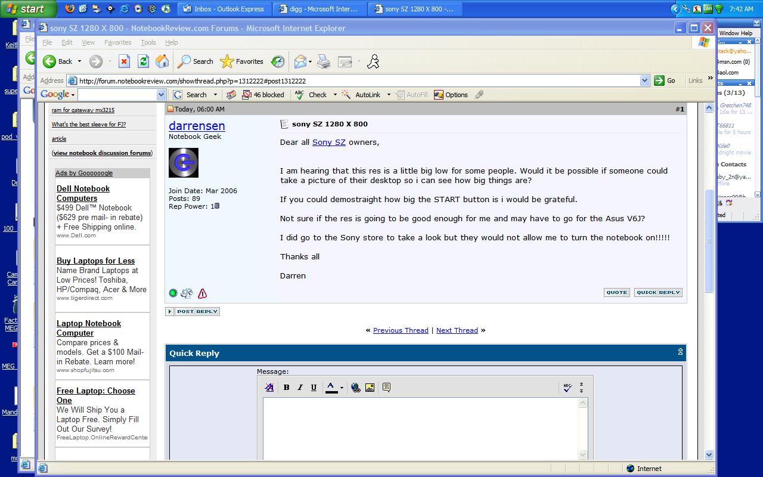Click the page vertical scrollbar down arrow
The width and height of the screenshot is (763, 477).
coord(709,454)
